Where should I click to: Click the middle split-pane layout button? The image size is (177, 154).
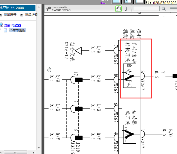coord(128,1)
